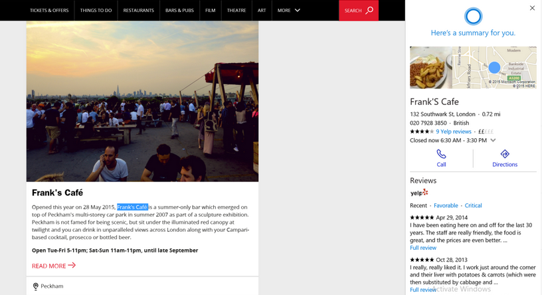Image resolution: width=542 pixels, height=295 pixels.
Task: Click the READ MORE arrow icon
Action: click(72, 266)
